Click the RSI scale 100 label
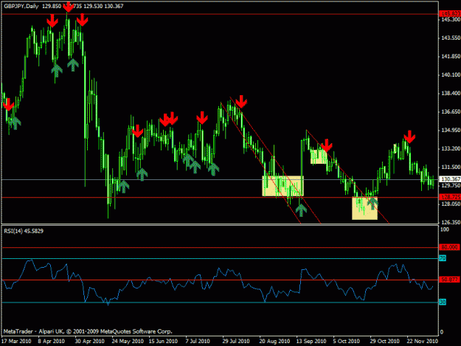 [x=445, y=229]
